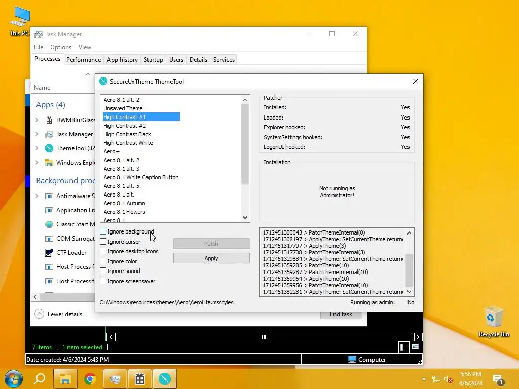The height and width of the screenshot is (389, 519).
Task: Click the Task Manager title bar icon
Action: tap(39, 34)
